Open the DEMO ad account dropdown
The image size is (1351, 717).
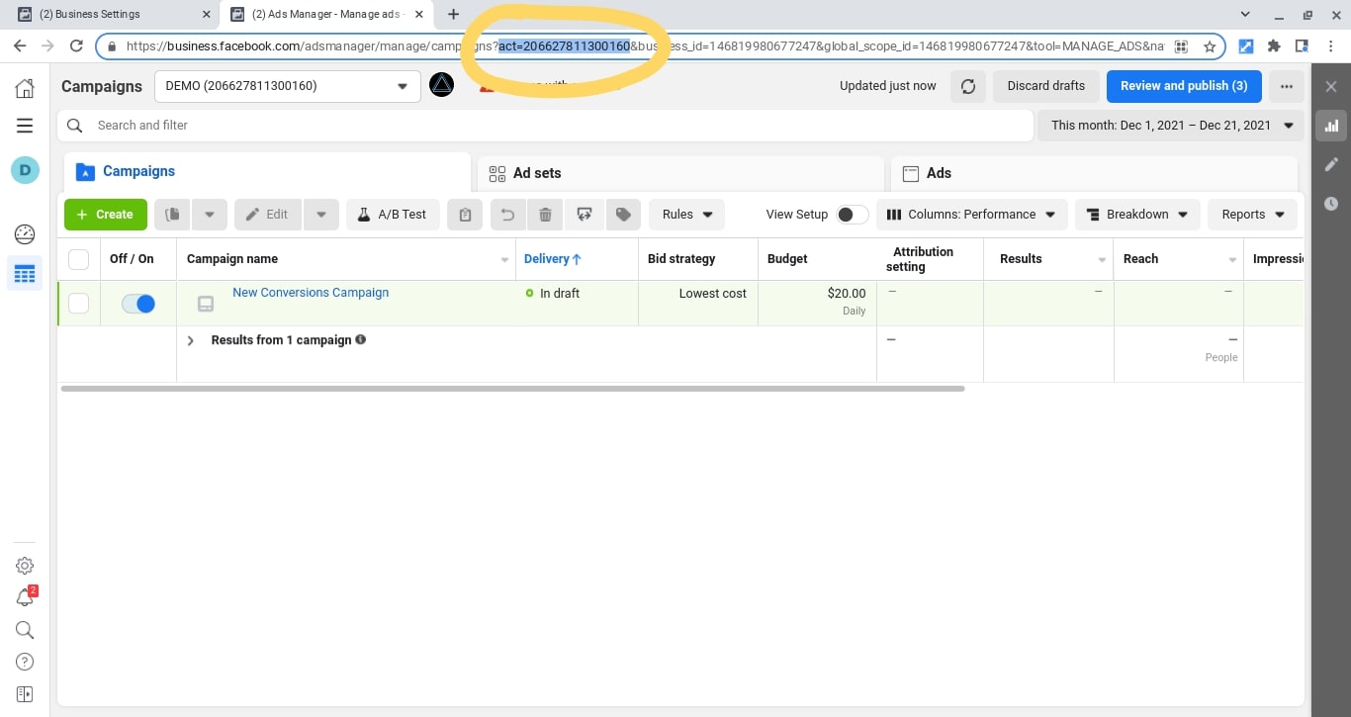point(288,86)
